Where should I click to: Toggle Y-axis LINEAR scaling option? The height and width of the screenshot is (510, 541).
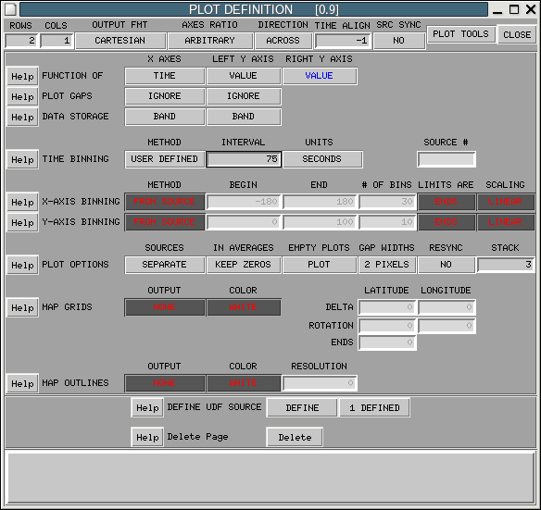pyautogui.click(x=506, y=222)
